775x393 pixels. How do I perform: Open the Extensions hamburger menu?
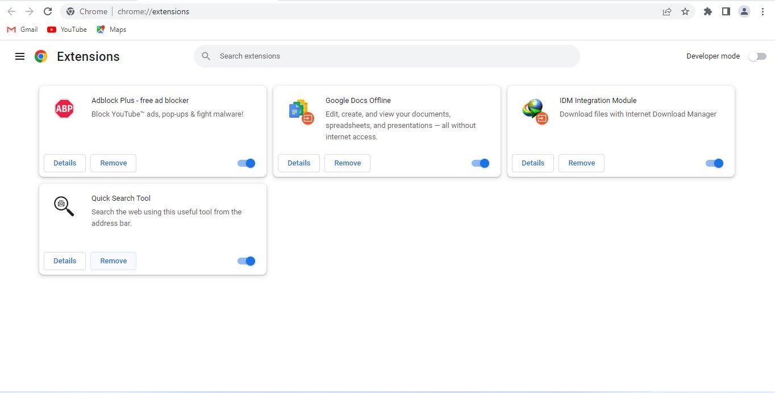tap(20, 56)
